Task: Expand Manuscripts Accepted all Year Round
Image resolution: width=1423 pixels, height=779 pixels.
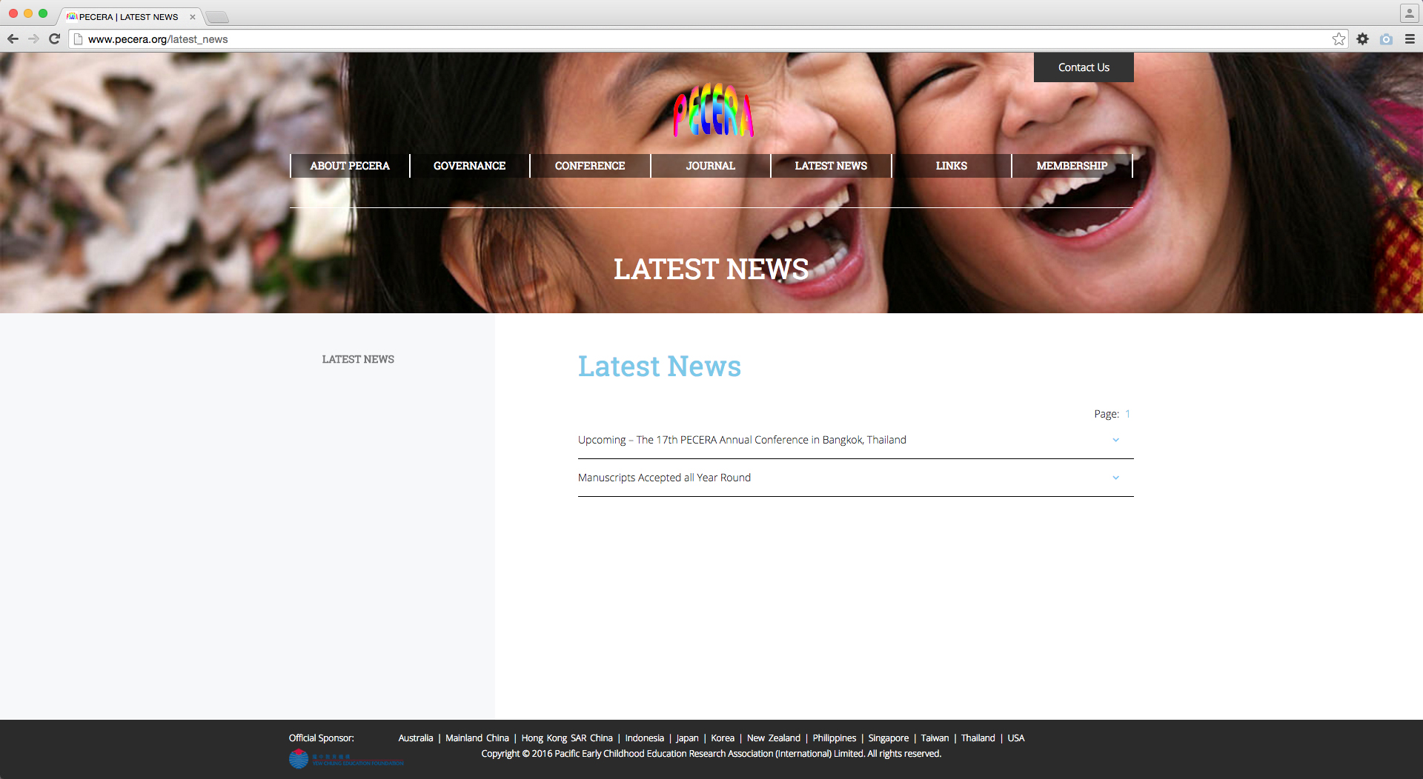Action: pyautogui.click(x=1115, y=478)
